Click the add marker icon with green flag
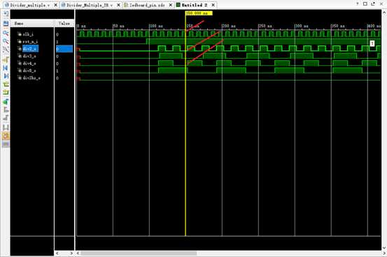The width and height of the screenshot is (387, 257). point(6,102)
